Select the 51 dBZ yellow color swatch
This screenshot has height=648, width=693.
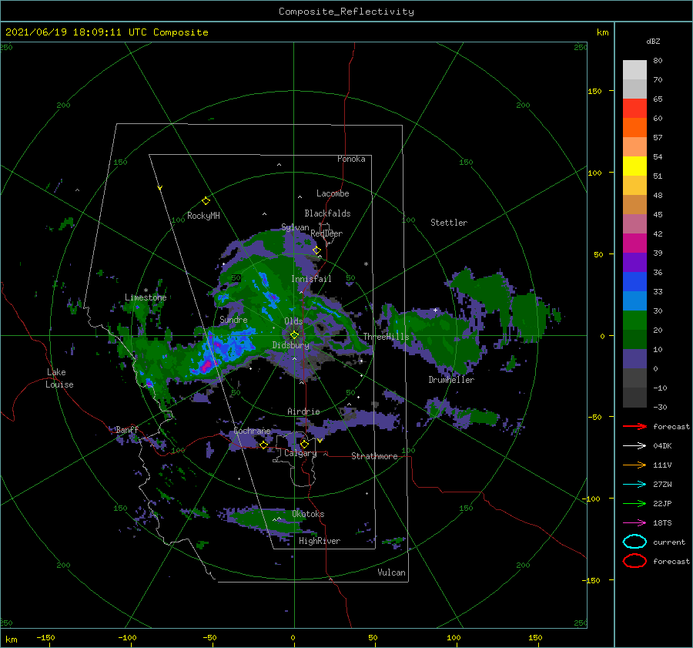pyautogui.click(x=634, y=166)
